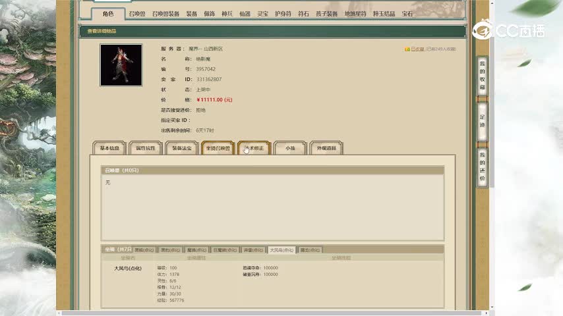Click the scrollbar up arrow
Screen dimensions: 563x316
tap(492, 3)
